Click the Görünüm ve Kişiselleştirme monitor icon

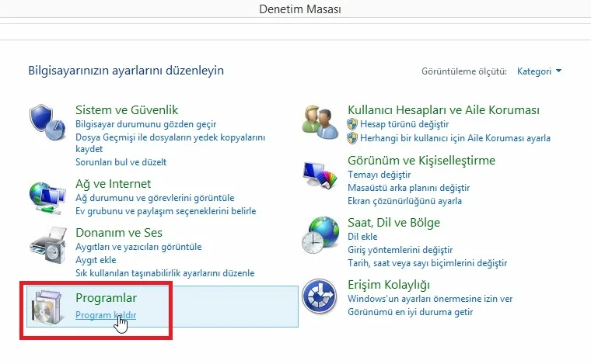click(320, 173)
